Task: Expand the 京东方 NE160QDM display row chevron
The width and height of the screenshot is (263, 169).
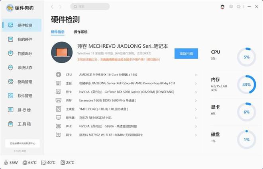Action: pyautogui.click(x=196, y=118)
